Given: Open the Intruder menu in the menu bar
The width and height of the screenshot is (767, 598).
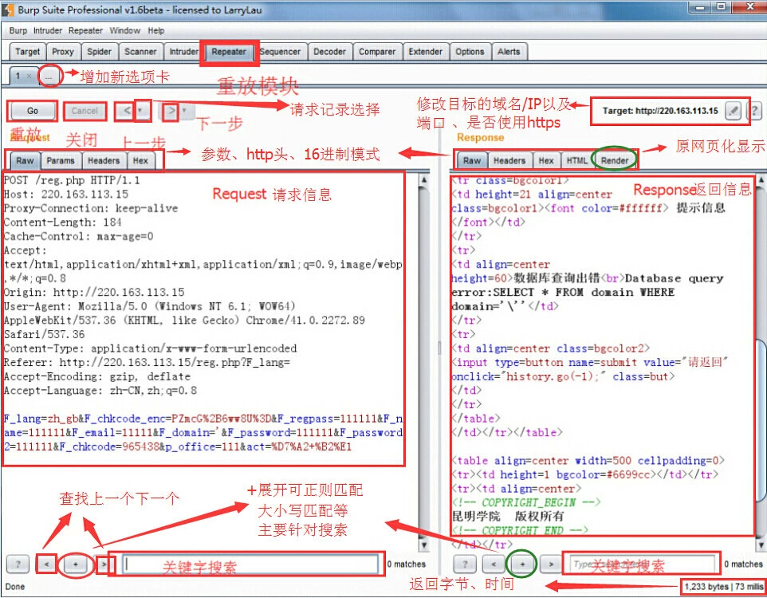Looking at the screenshot, I should [48, 30].
